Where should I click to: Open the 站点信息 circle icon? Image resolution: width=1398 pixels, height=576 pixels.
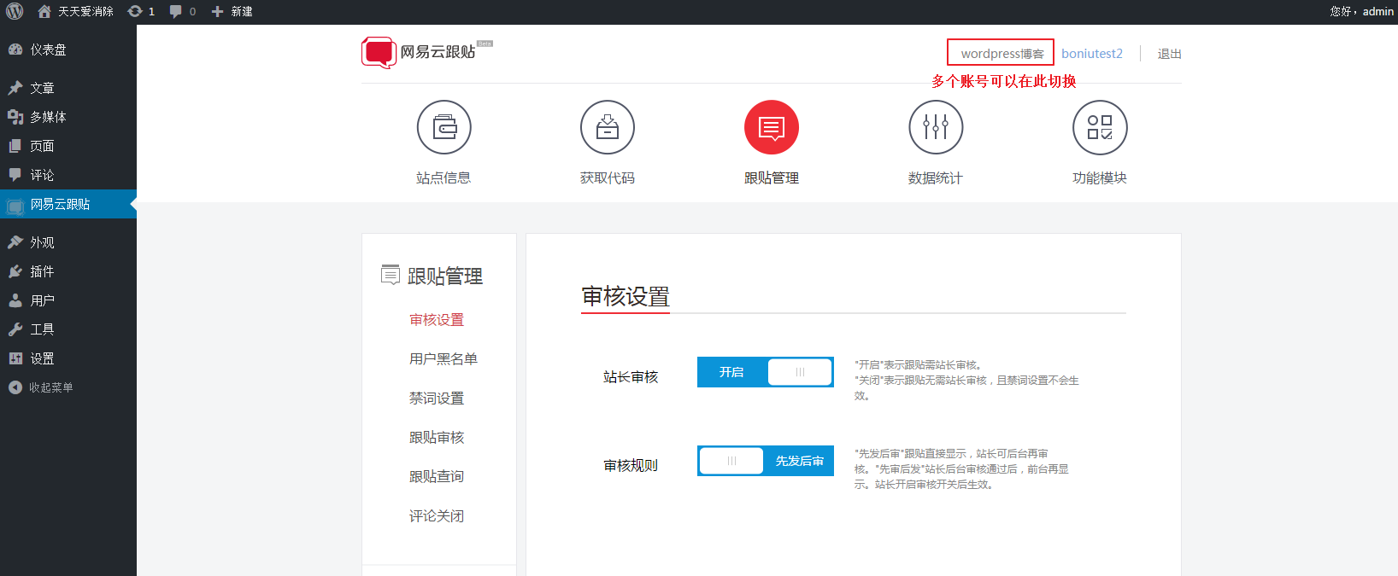click(443, 127)
